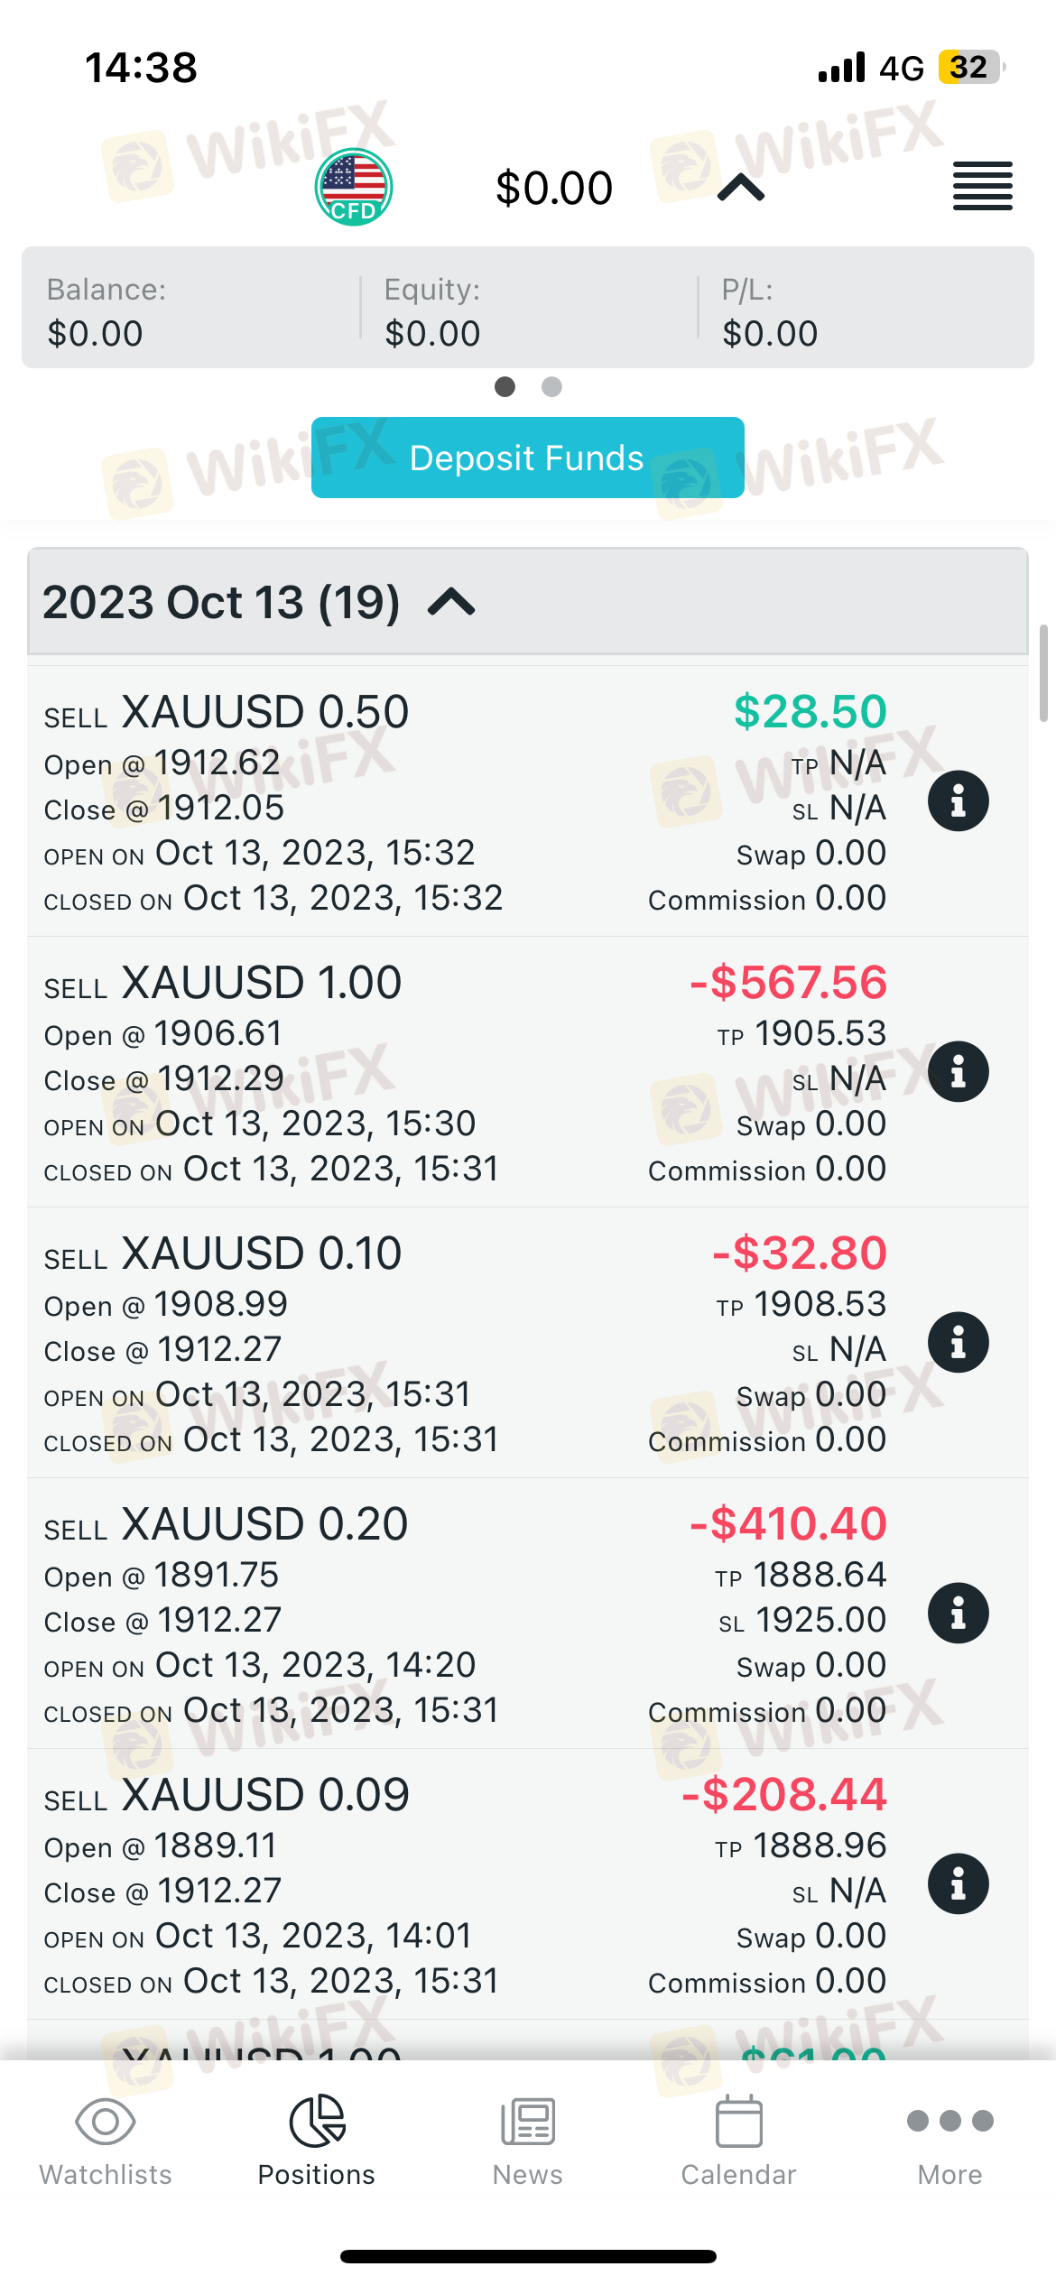
Task: Select the first summary page dot
Action: tap(505, 387)
